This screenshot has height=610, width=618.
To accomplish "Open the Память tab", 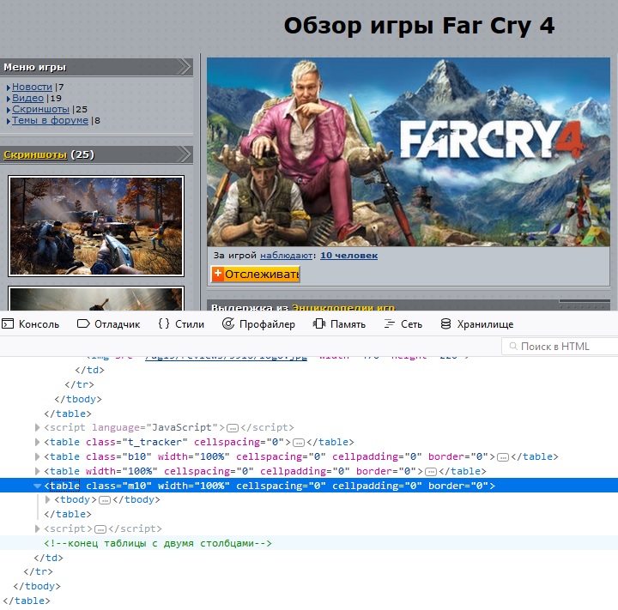I will click(x=339, y=324).
